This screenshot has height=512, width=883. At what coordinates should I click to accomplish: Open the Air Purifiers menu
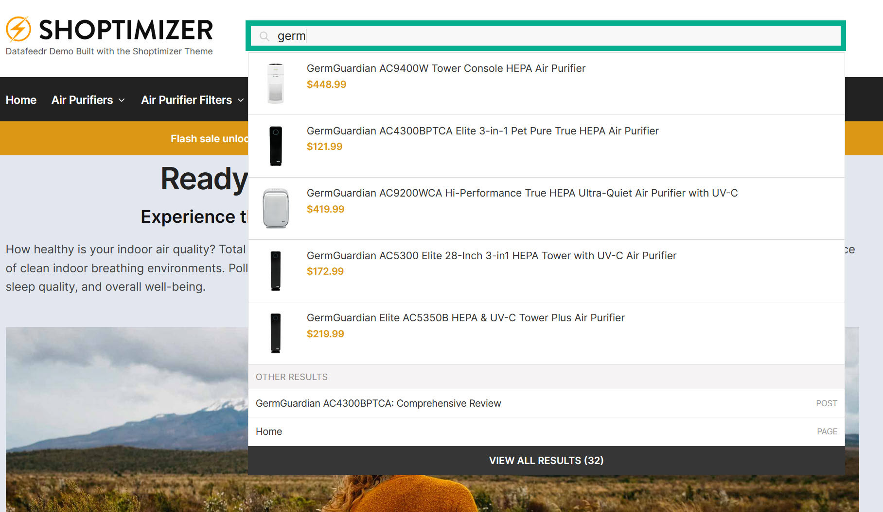click(x=82, y=100)
